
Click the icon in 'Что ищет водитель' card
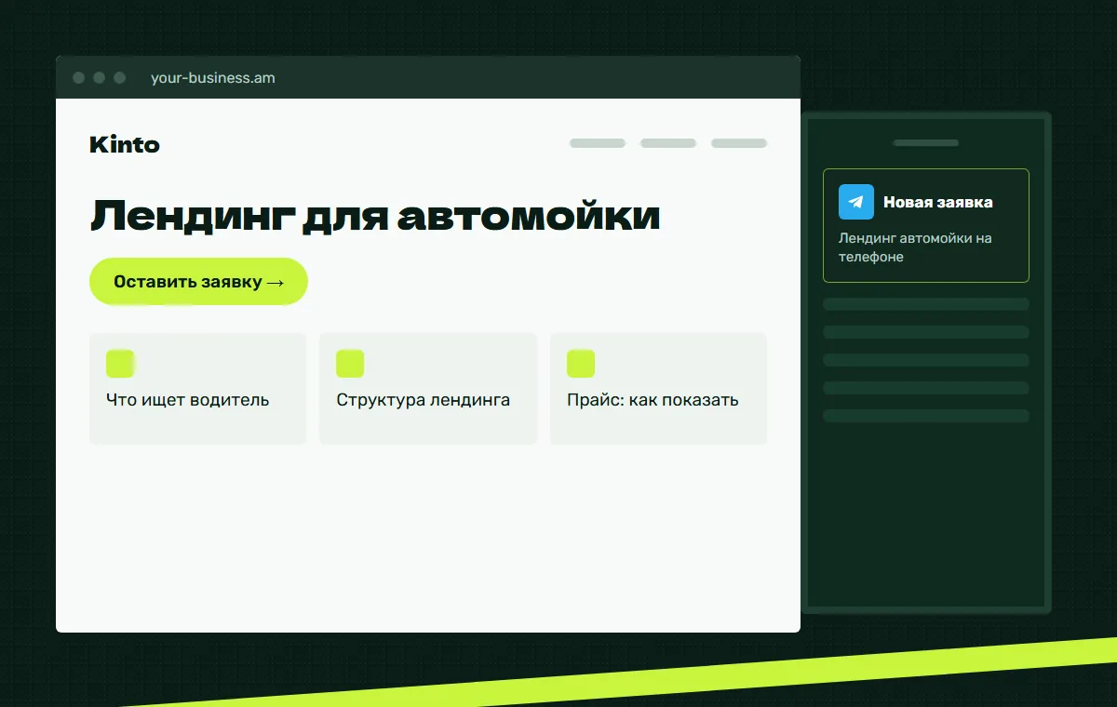[x=120, y=364]
